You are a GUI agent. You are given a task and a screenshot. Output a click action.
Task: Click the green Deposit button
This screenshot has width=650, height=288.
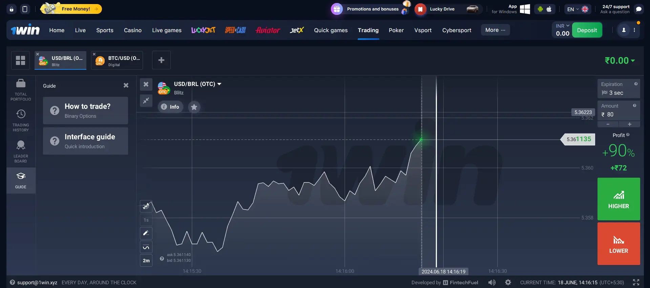click(x=587, y=30)
